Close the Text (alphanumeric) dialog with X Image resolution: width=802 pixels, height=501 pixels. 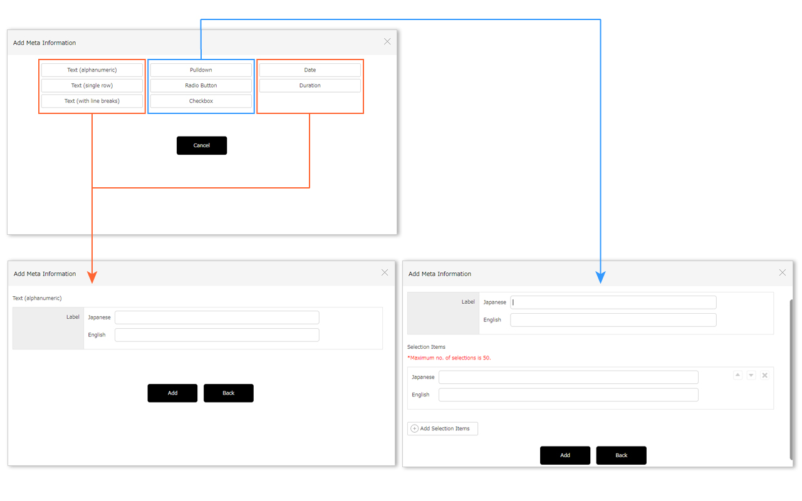coord(385,272)
